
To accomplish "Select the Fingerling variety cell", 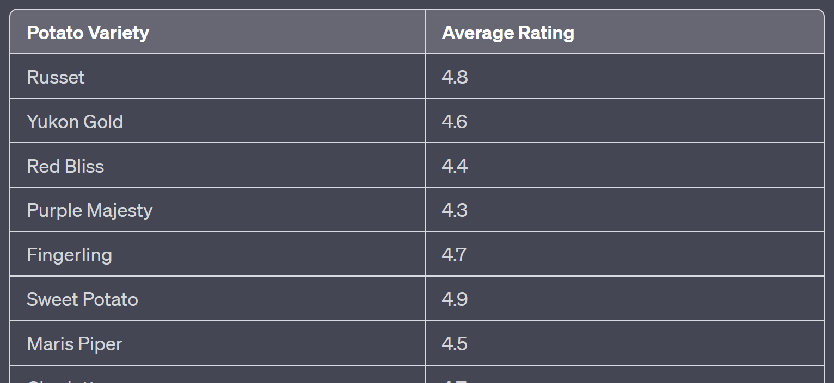I will click(x=69, y=255).
